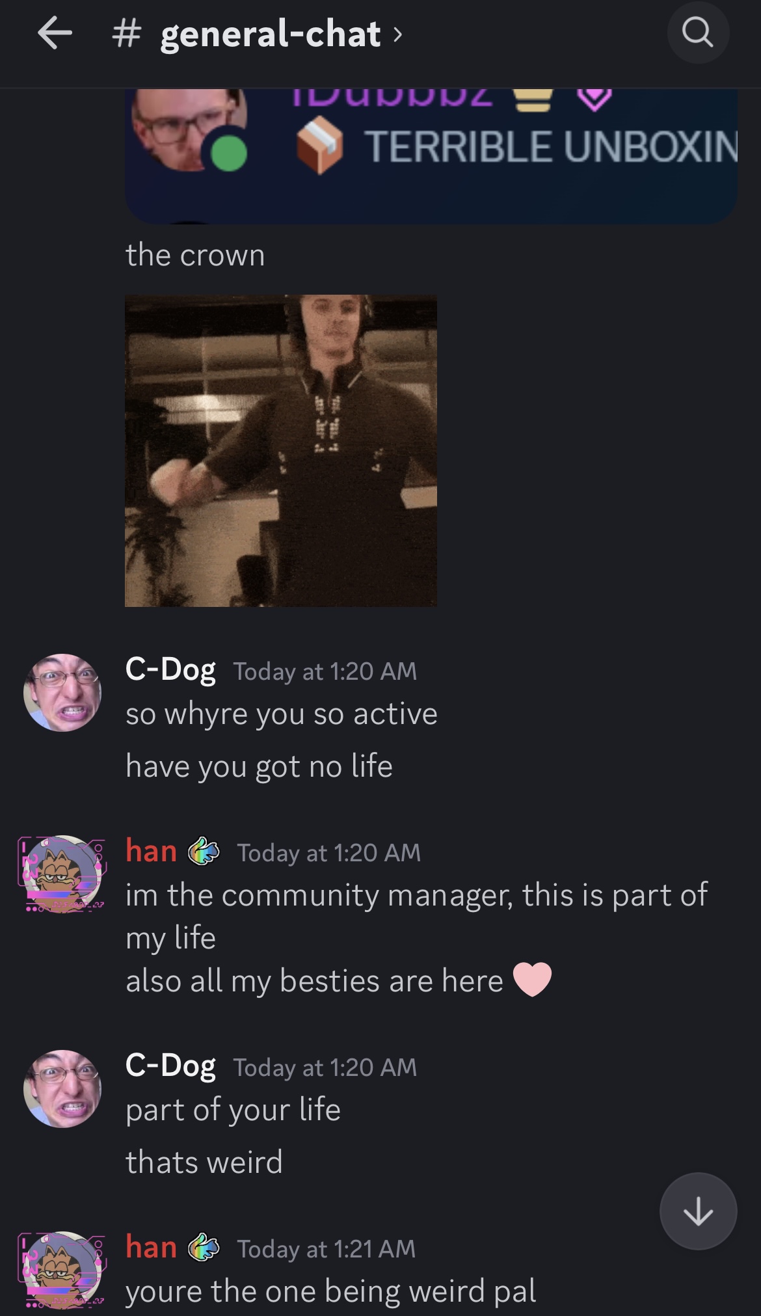
Task: Open C-Dog's avatar at first message
Action: (x=62, y=693)
